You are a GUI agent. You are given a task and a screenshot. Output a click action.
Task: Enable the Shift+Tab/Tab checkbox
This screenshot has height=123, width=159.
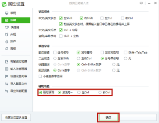(x=126, y=53)
